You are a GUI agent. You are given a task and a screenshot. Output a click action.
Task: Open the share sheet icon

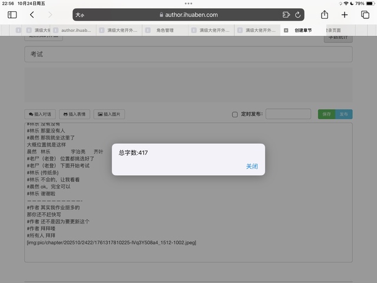tap(324, 15)
